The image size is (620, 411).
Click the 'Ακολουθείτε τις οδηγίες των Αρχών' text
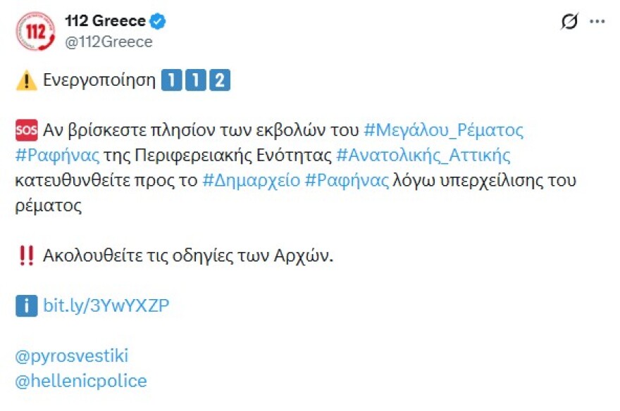tap(187, 255)
